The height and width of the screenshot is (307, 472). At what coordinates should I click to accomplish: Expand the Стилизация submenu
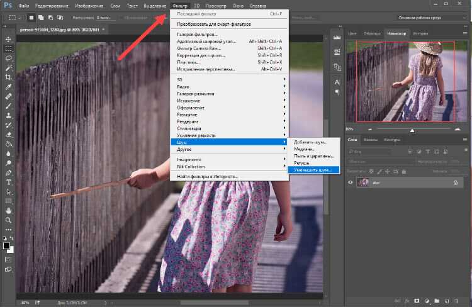(x=229, y=128)
